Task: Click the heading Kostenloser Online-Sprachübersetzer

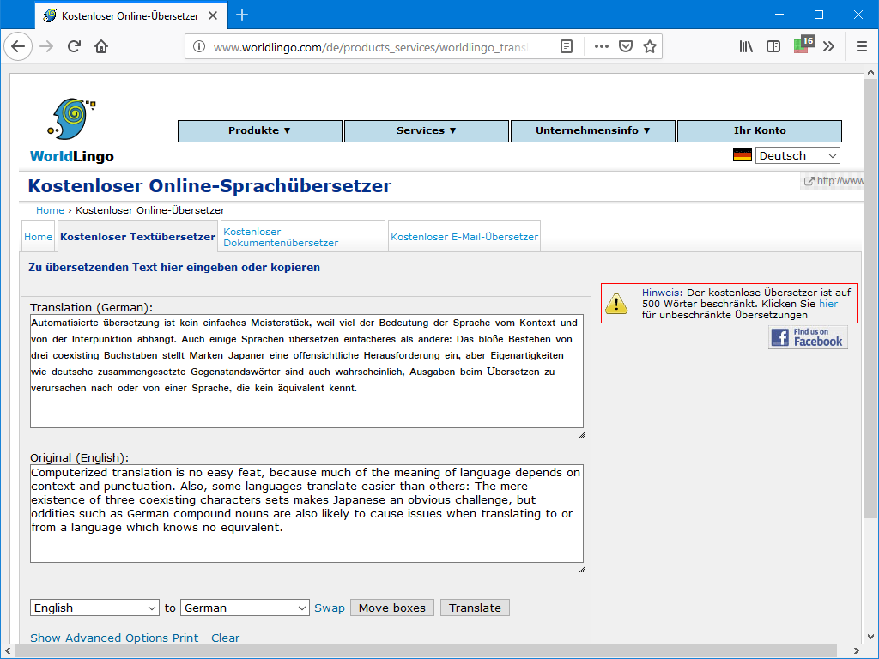Action: [x=209, y=185]
